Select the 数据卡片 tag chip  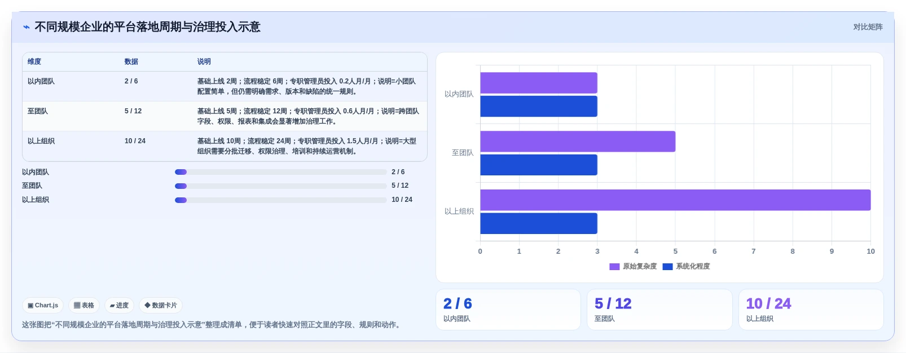161,305
